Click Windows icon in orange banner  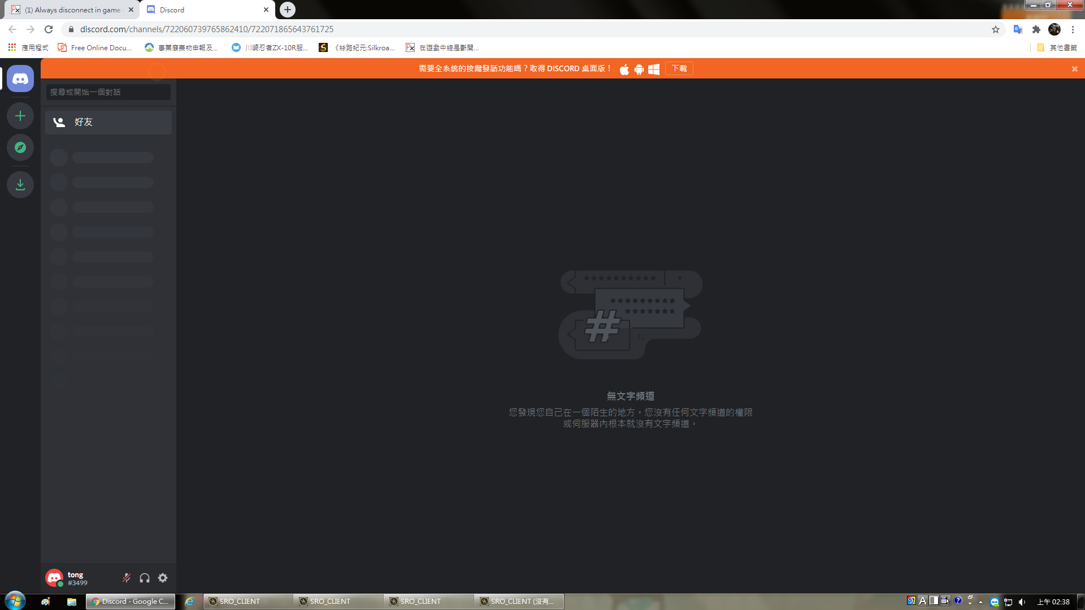(x=654, y=69)
